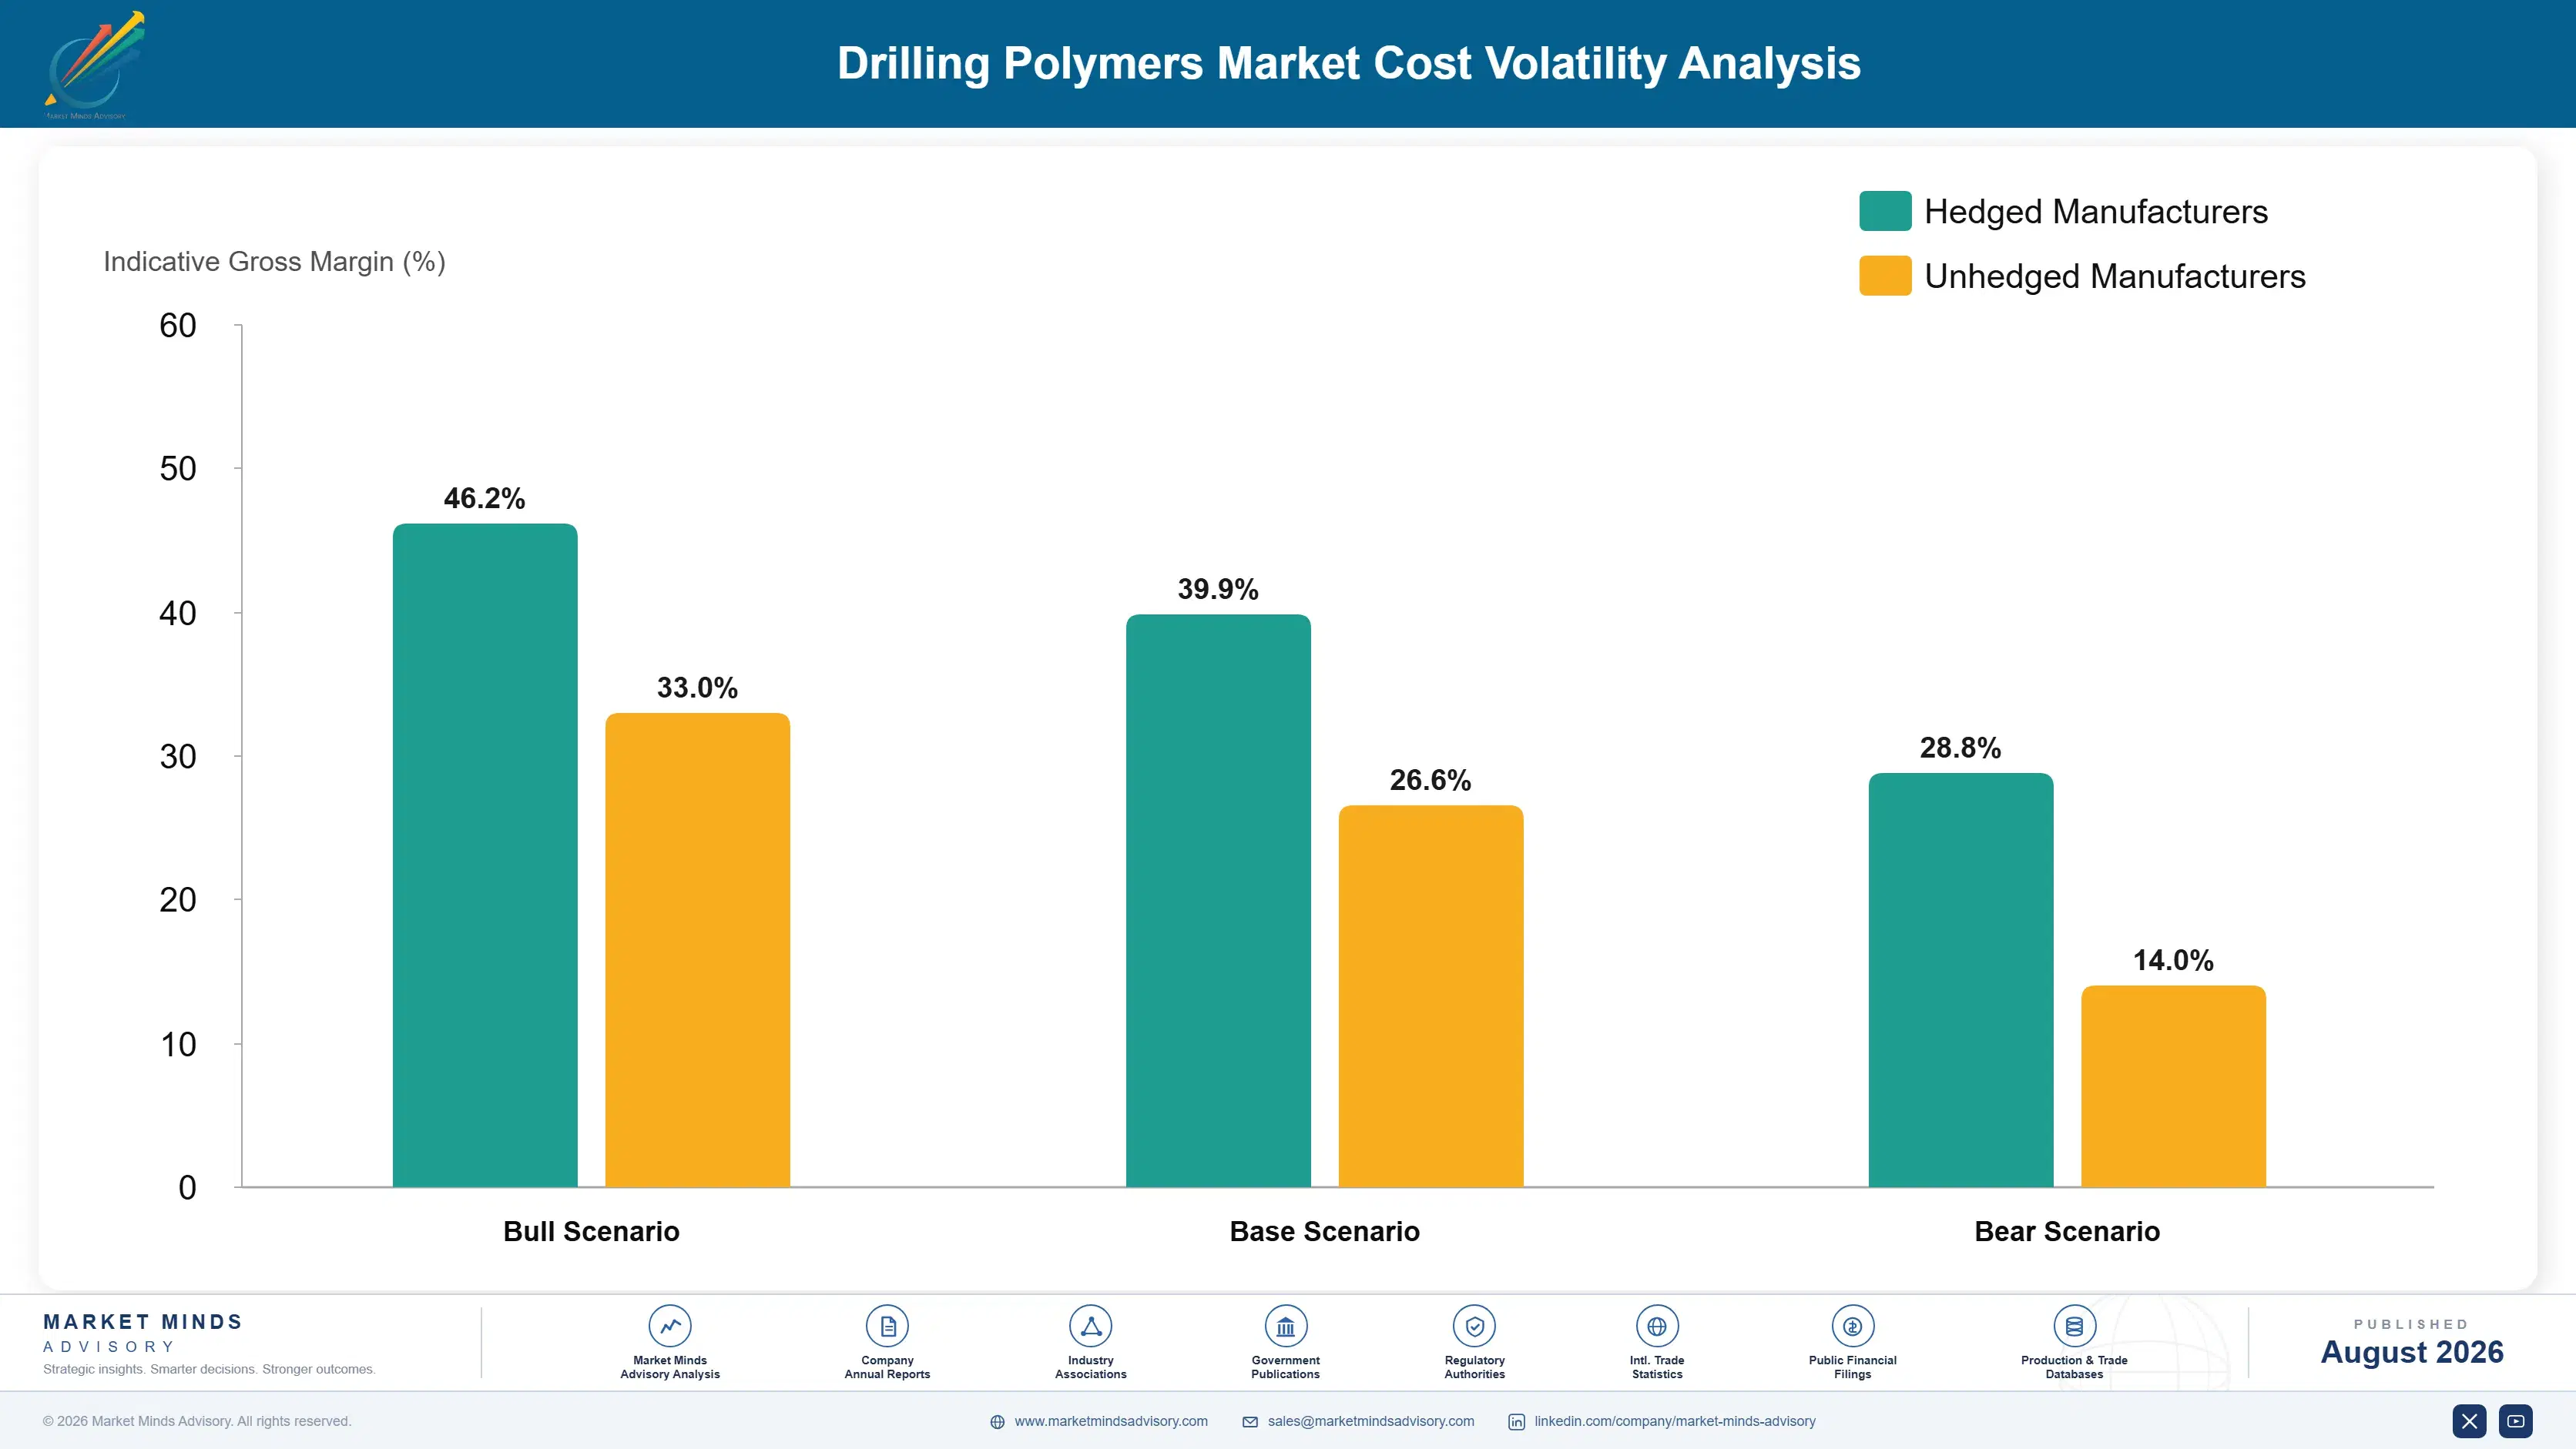The width and height of the screenshot is (2576, 1449).
Task: Click the Bull Scenario hedged bar
Action: [485, 855]
